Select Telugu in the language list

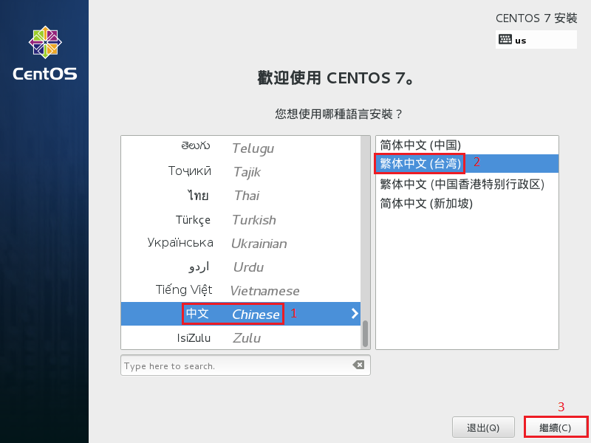point(241,148)
